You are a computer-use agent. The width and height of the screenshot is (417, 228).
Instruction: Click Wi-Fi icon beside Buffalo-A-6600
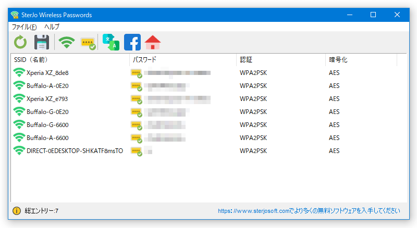click(x=19, y=137)
